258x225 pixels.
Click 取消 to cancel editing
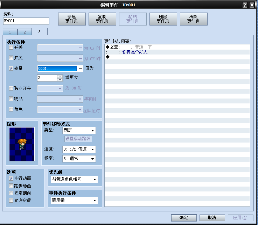tap(212, 218)
